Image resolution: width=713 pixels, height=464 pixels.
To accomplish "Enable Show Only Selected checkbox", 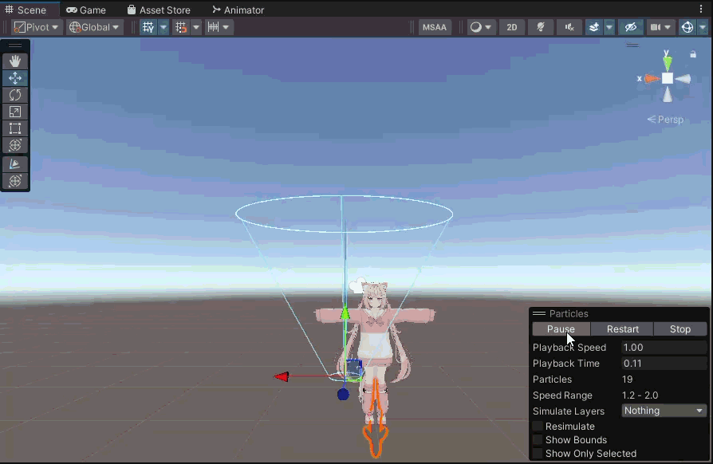I will coord(538,454).
